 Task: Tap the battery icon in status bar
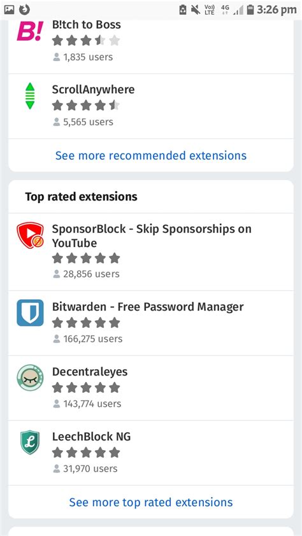(250, 10)
